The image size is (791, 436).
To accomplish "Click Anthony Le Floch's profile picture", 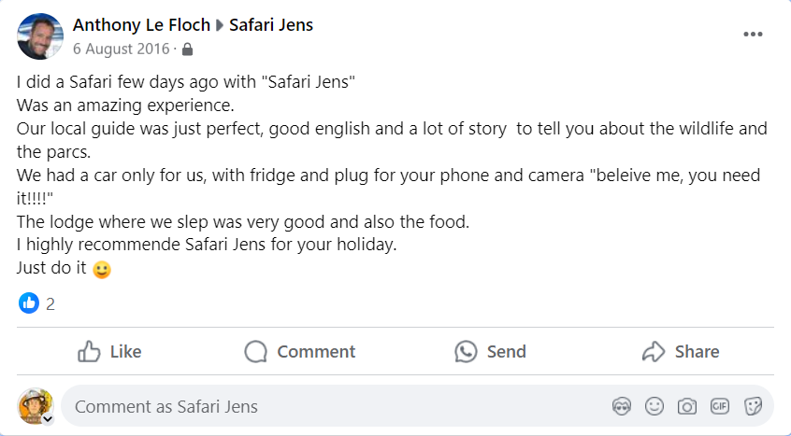I will (x=40, y=36).
